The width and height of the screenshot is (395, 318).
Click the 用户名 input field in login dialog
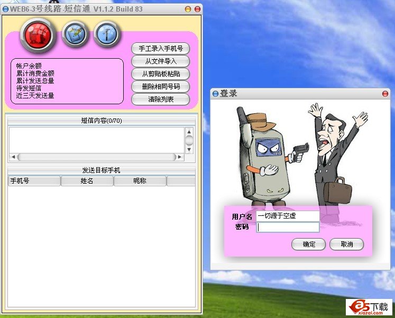[x=288, y=216]
